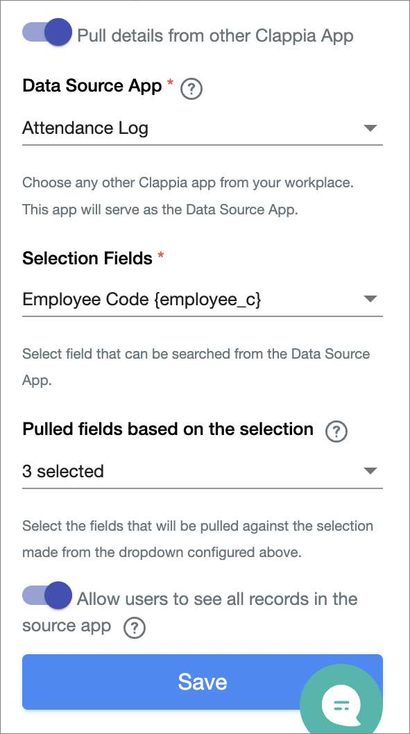Disable Allow users to see all records
Image resolution: width=410 pixels, height=734 pixels.
point(46,595)
